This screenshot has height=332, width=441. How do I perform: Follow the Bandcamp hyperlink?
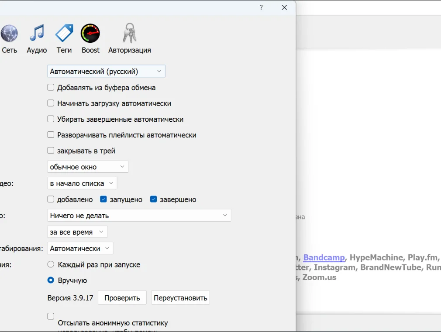point(324,257)
